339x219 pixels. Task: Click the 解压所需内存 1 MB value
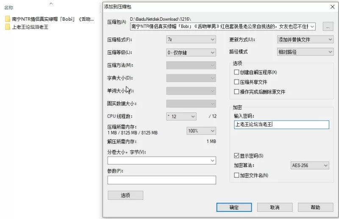tap(211, 141)
